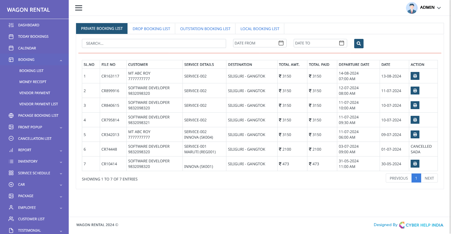Image resolution: width=451 pixels, height=234 pixels.
Task: Click the Next pagination button
Action: point(429,178)
